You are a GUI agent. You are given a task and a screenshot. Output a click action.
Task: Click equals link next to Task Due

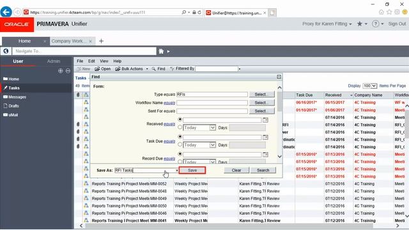click(x=169, y=141)
